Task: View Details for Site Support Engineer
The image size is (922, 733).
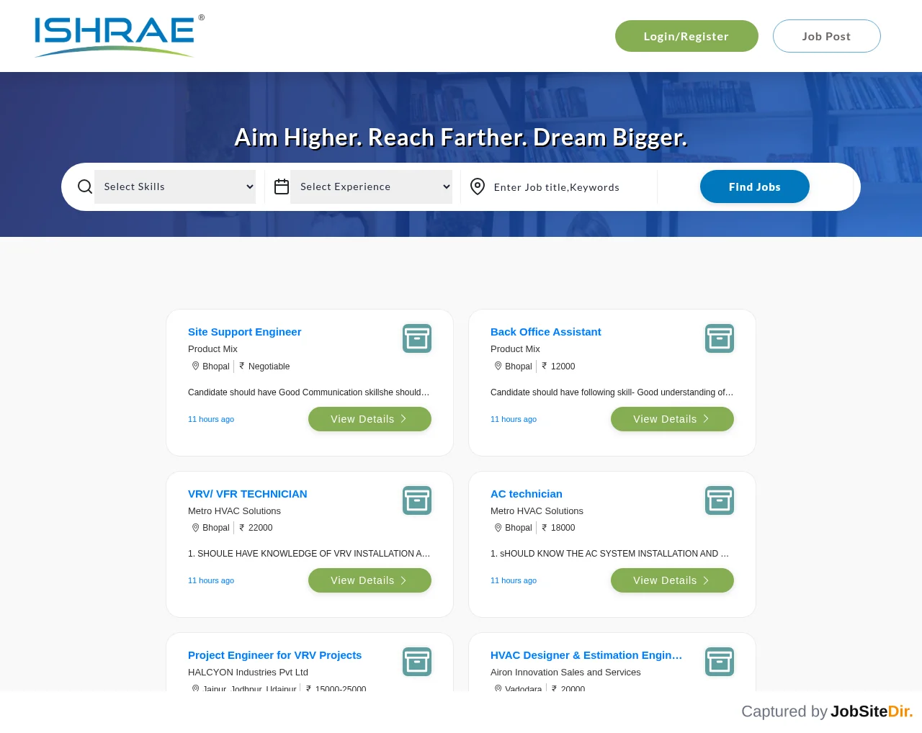Action: tap(370, 419)
